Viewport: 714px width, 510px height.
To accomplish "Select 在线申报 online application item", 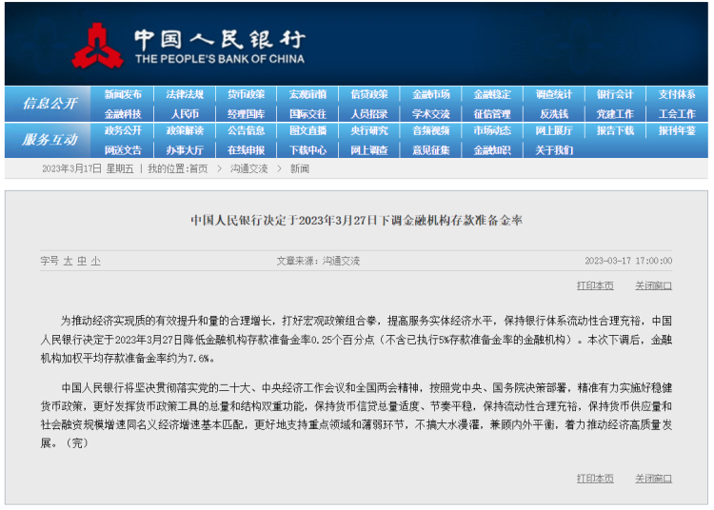I will click(x=246, y=150).
